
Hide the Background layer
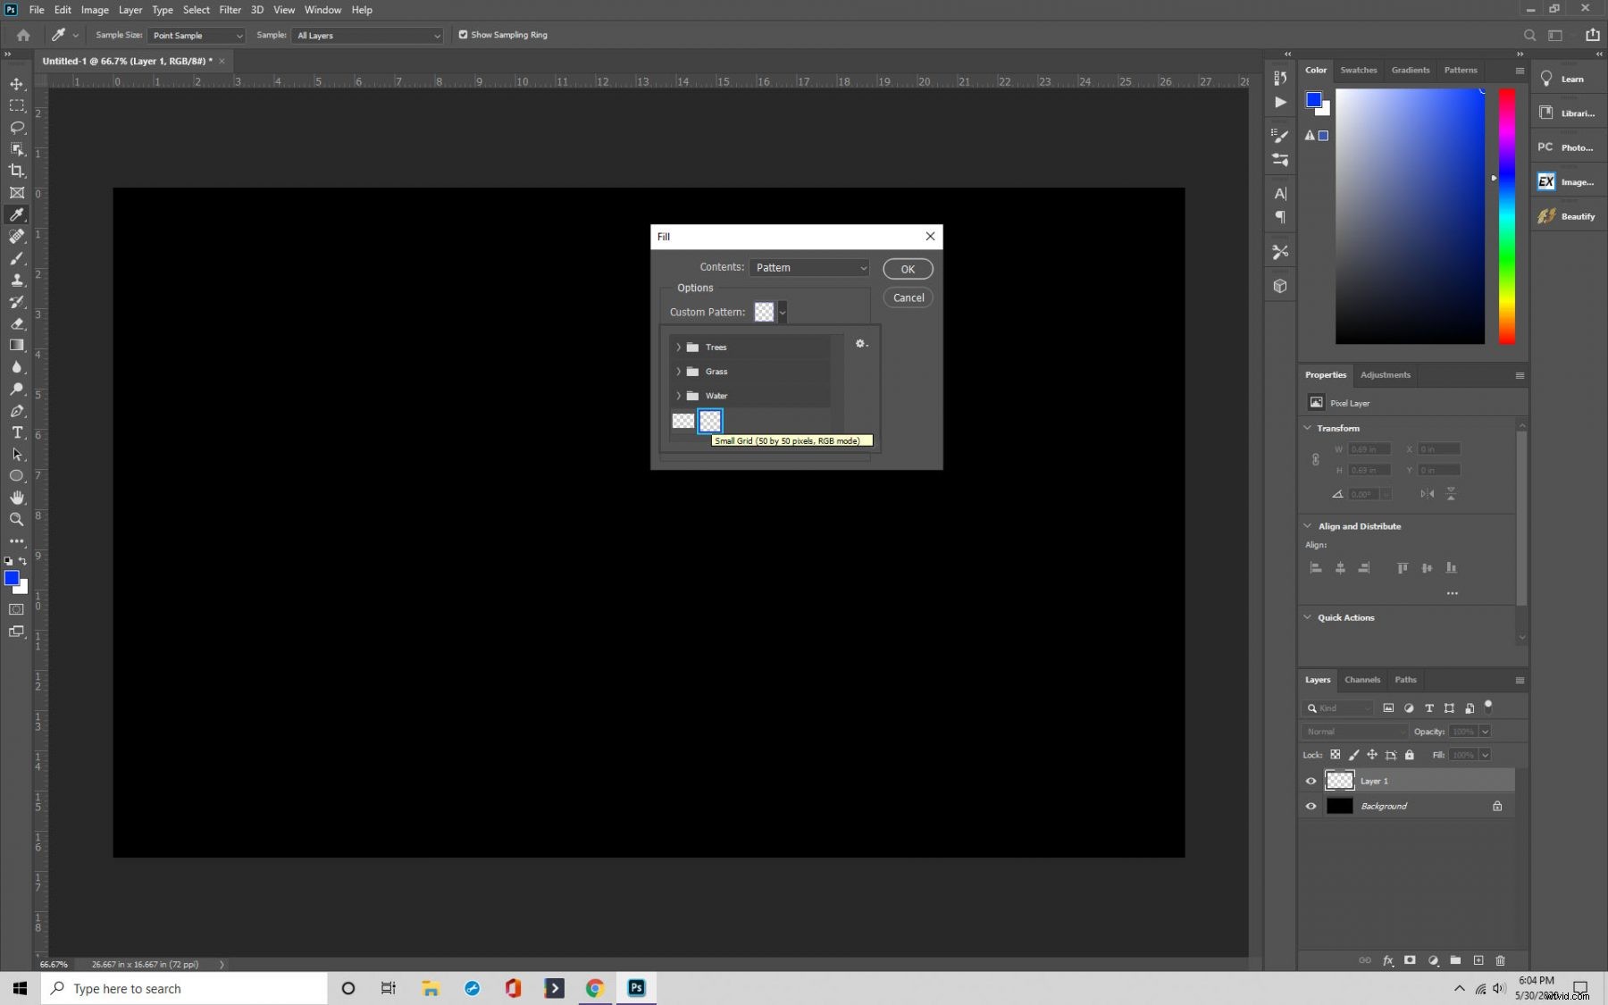pyautogui.click(x=1311, y=806)
